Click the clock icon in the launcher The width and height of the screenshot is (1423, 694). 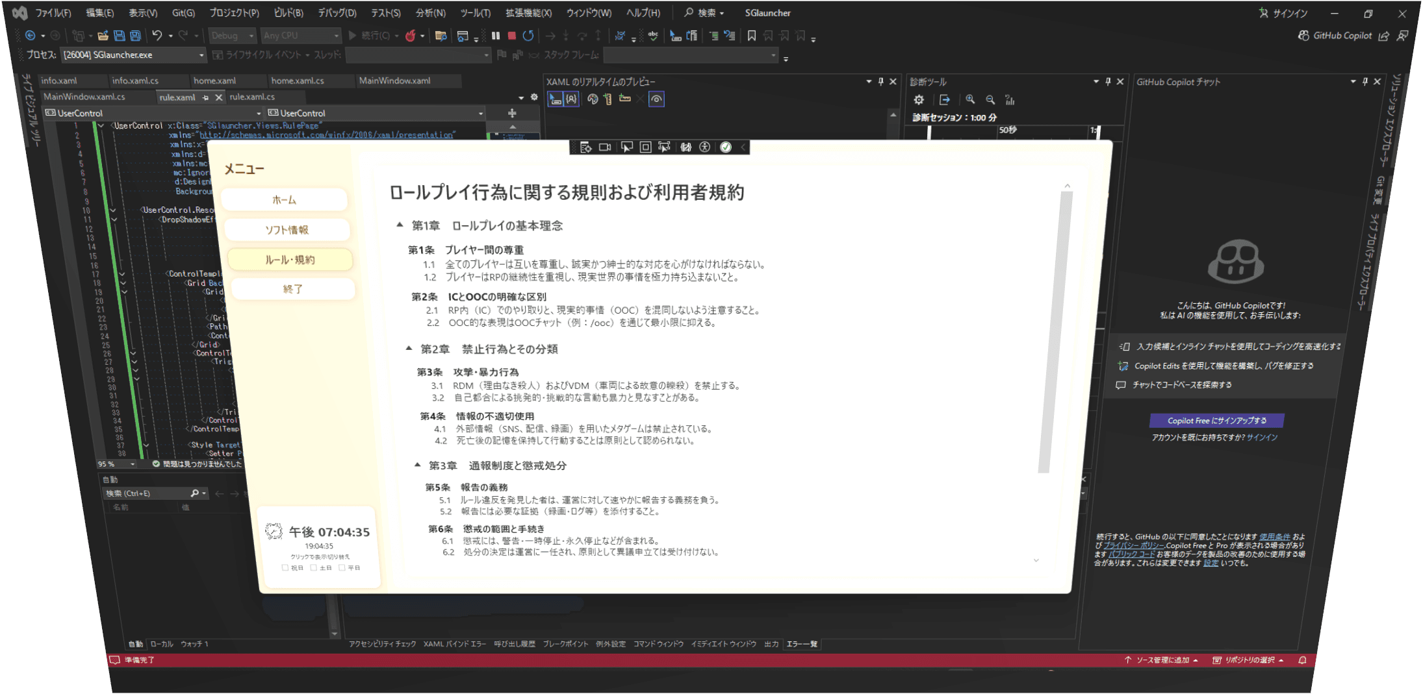click(274, 531)
